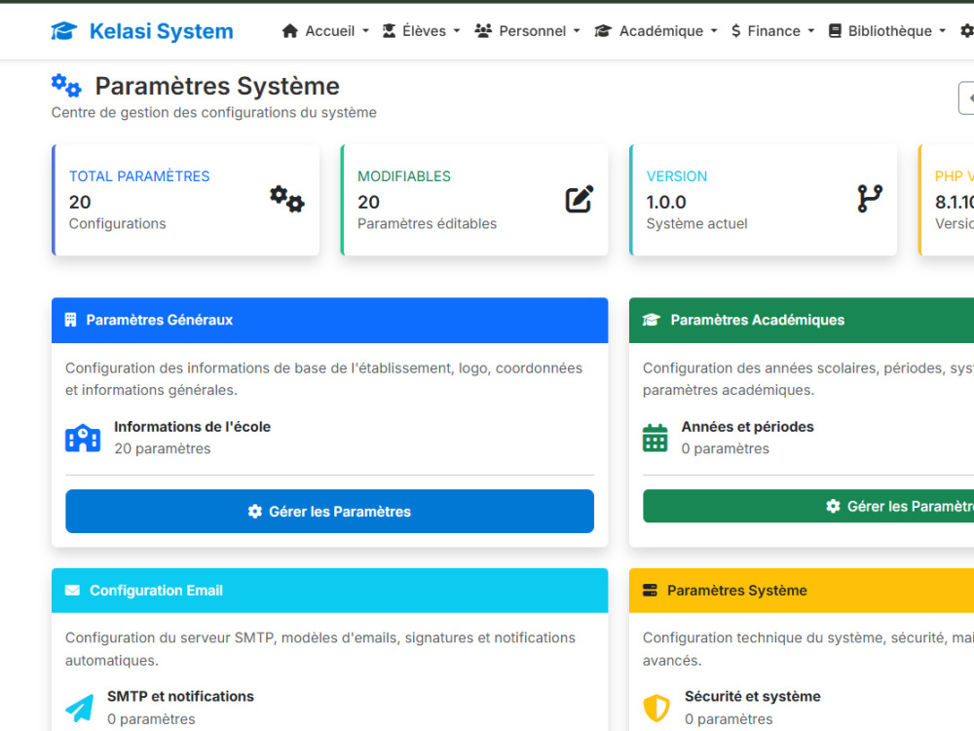Click the Informations de l'école label
Screen dimensions: 974x731
(x=193, y=427)
